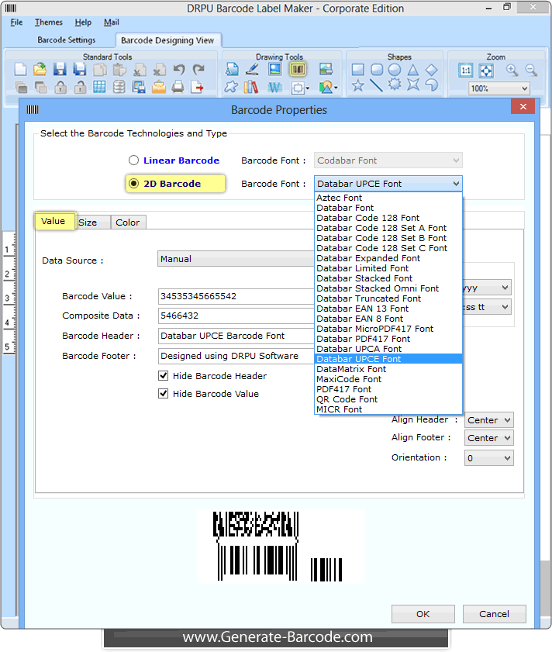
Task: Open the Align Header dropdown
Action: (x=488, y=420)
